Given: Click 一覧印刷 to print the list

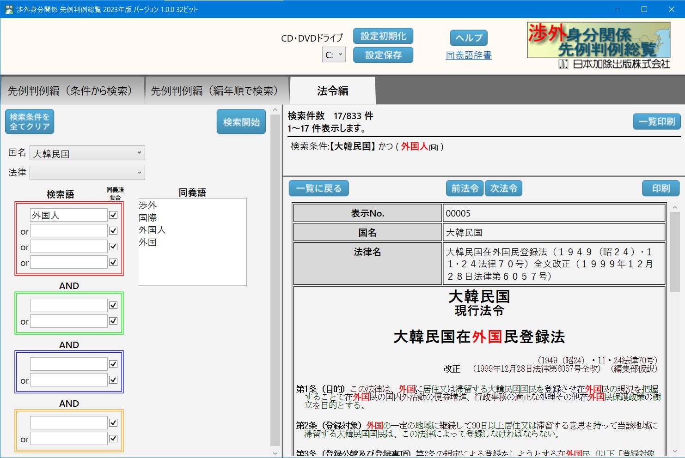Looking at the screenshot, I should 656,121.
